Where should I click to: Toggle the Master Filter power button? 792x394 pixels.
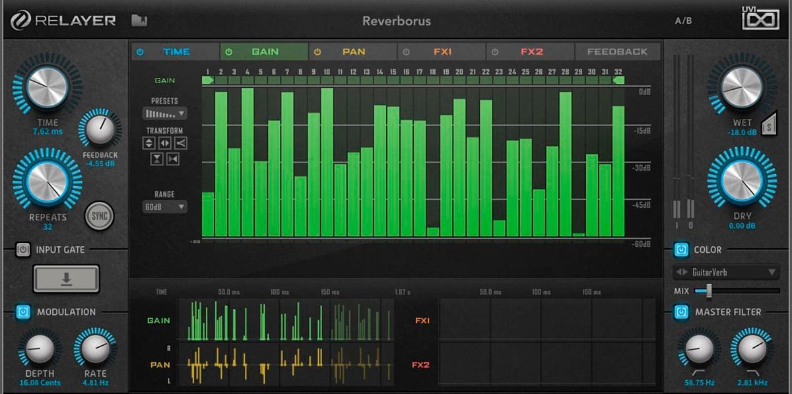pos(680,312)
